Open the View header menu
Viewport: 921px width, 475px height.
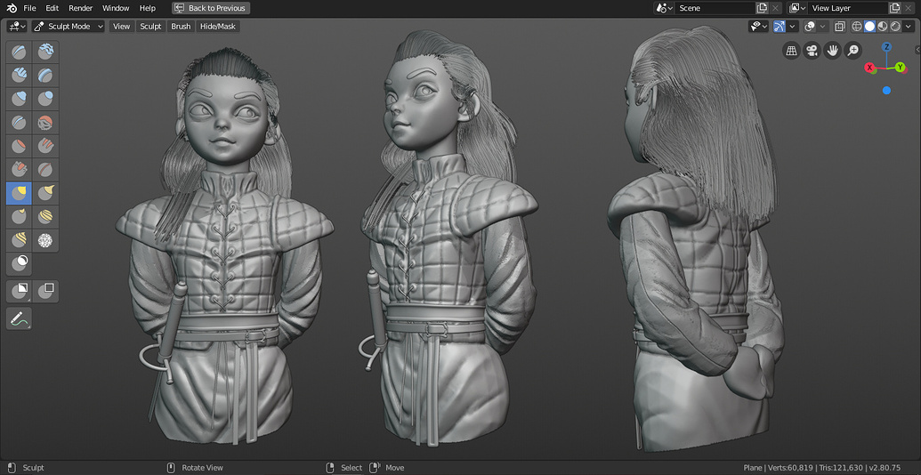(x=122, y=27)
